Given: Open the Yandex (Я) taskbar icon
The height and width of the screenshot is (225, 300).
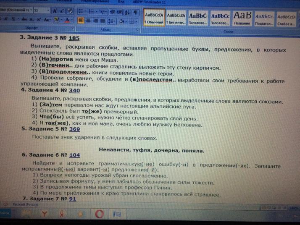Looking at the screenshot, I should tap(62, 214).
